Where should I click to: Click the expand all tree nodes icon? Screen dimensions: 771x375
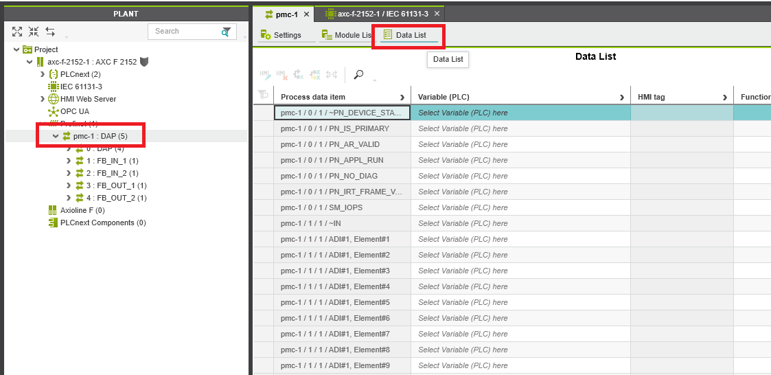[17, 32]
